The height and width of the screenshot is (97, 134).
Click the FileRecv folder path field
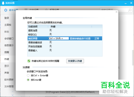pyautogui.click(x=72, y=92)
